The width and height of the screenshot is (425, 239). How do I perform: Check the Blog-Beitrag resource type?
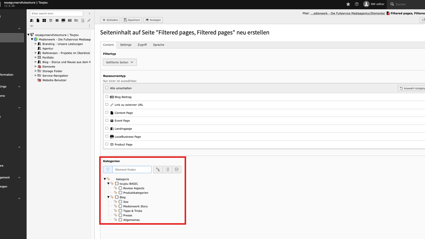coord(107,97)
